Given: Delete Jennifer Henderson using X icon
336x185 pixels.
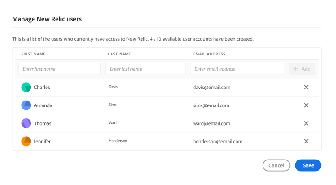Looking at the screenshot, I should point(306,141).
